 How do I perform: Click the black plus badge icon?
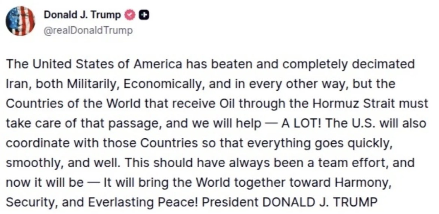143,15
